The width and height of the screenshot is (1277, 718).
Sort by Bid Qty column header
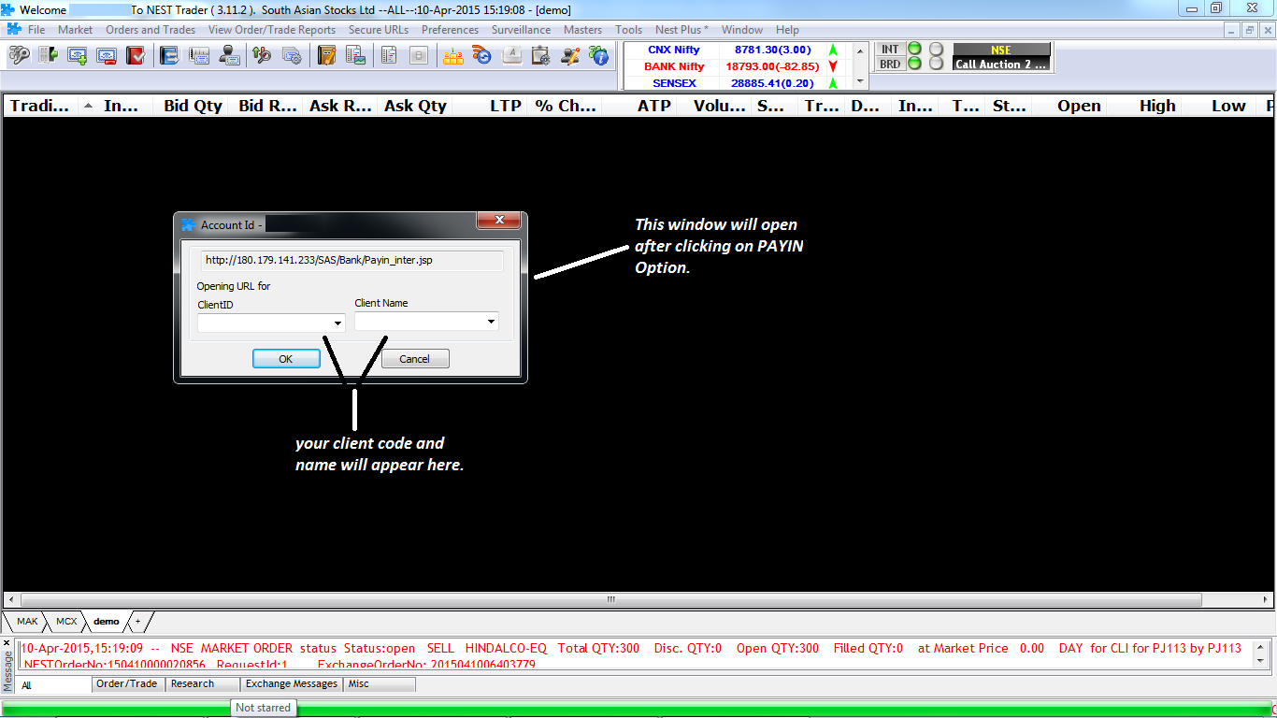[193, 106]
